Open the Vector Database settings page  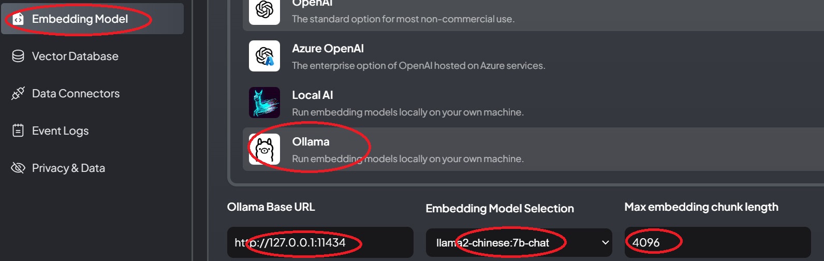point(75,56)
